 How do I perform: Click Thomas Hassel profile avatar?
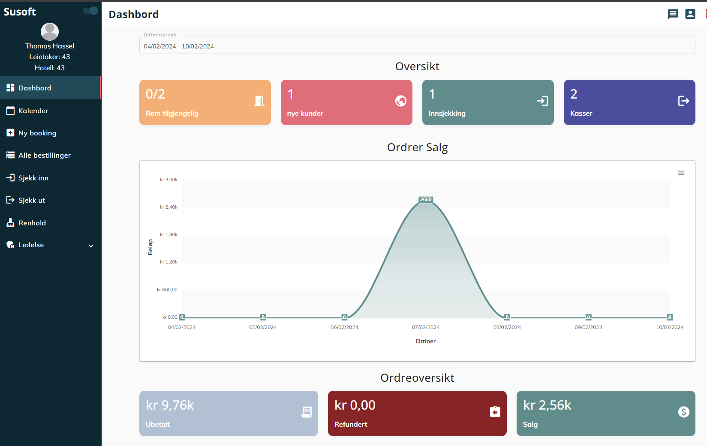point(50,32)
